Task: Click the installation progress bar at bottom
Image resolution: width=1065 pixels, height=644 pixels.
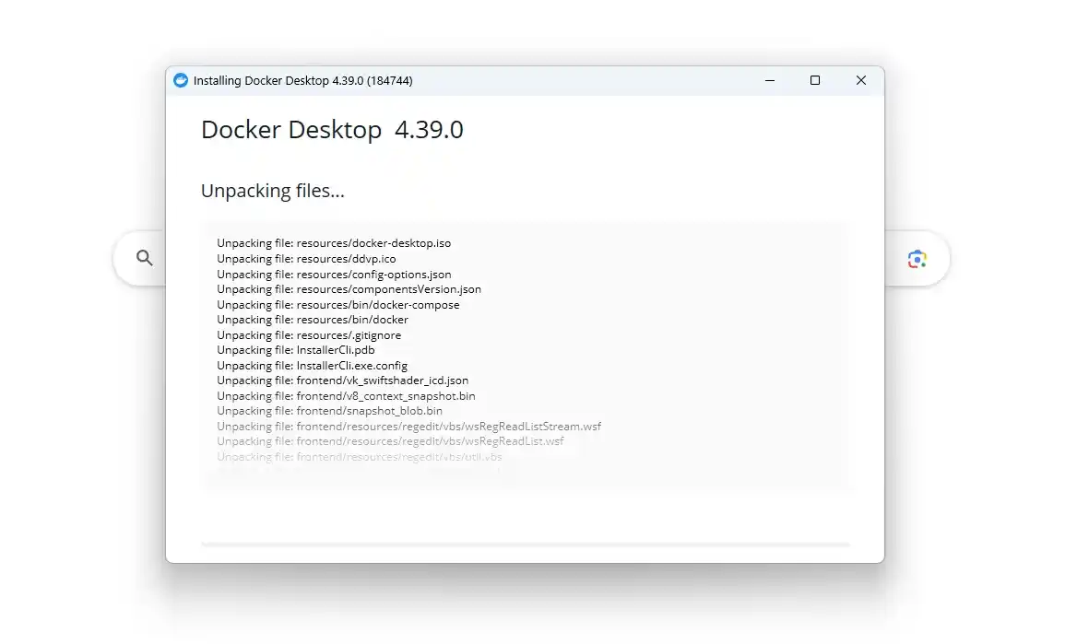Action: [525, 544]
